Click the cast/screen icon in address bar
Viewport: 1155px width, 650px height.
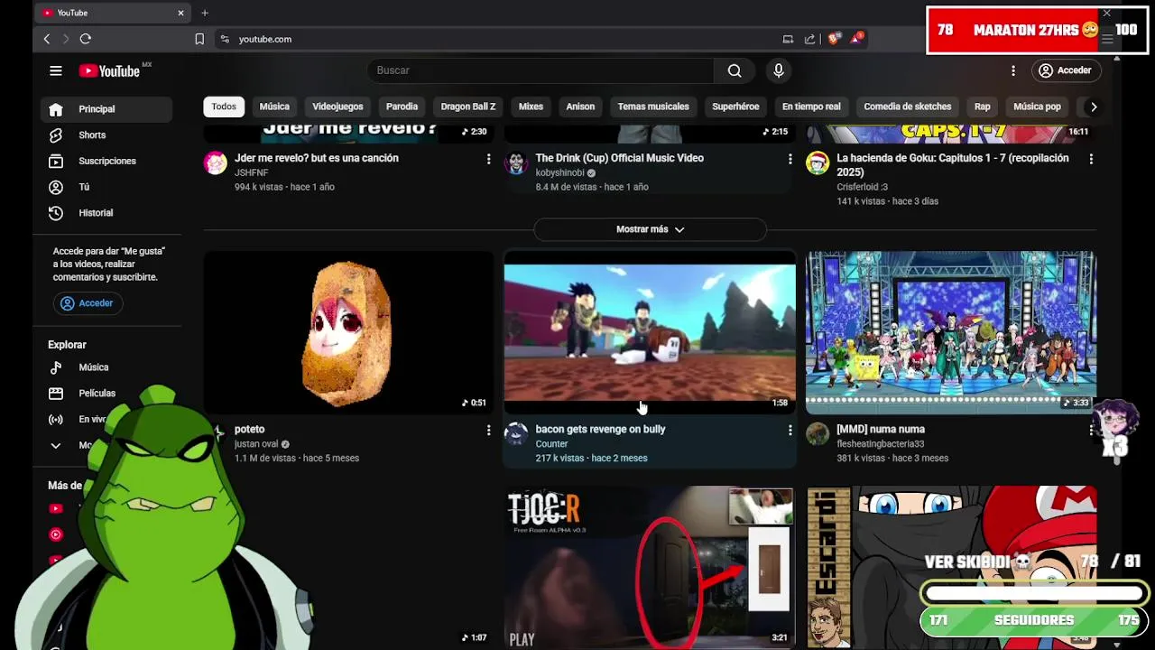pyautogui.click(x=788, y=39)
